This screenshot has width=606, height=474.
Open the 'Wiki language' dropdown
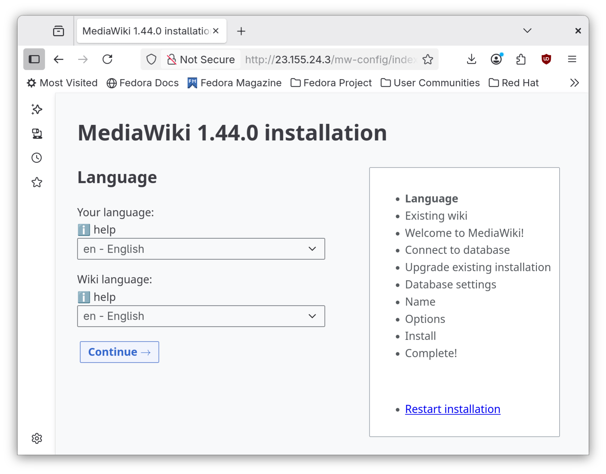point(201,316)
